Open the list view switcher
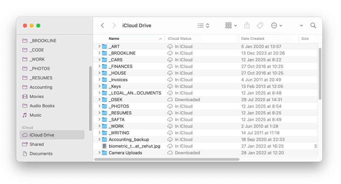This screenshot has width=341, height=184. (203, 26)
